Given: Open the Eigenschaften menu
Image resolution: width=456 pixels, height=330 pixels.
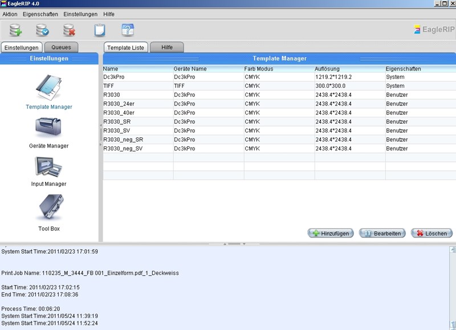Looking at the screenshot, I should pos(40,14).
